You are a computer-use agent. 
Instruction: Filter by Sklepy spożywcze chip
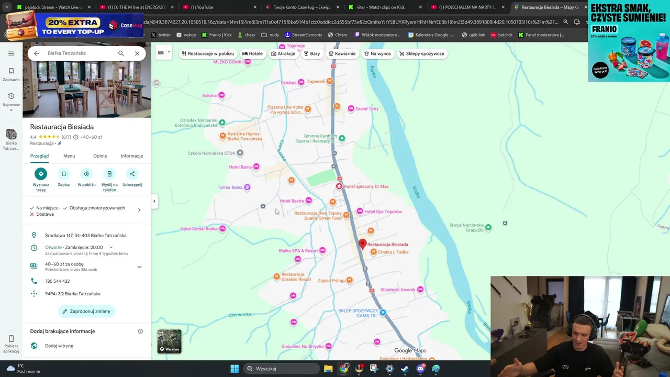point(422,53)
